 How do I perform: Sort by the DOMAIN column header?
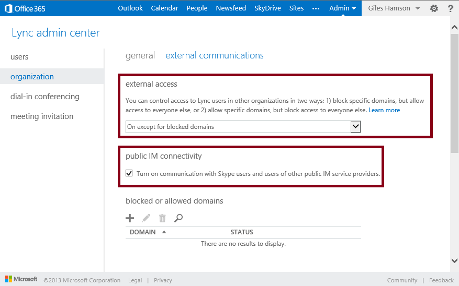[143, 232]
